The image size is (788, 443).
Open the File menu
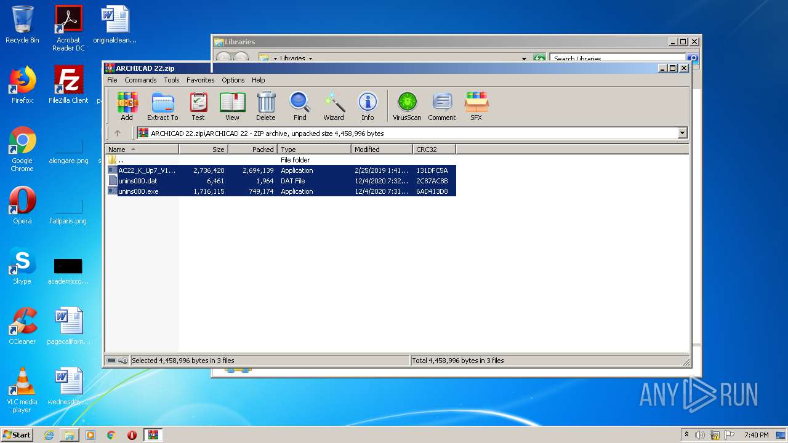tap(112, 80)
